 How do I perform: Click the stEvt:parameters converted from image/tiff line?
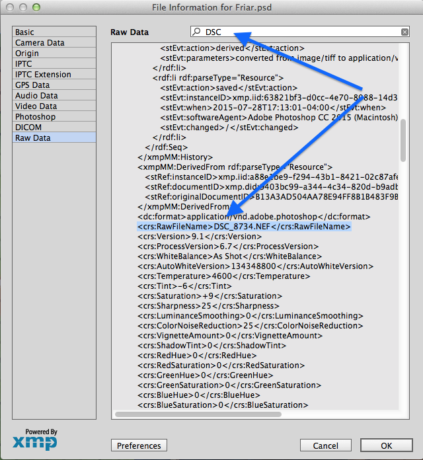click(x=279, y=58)
